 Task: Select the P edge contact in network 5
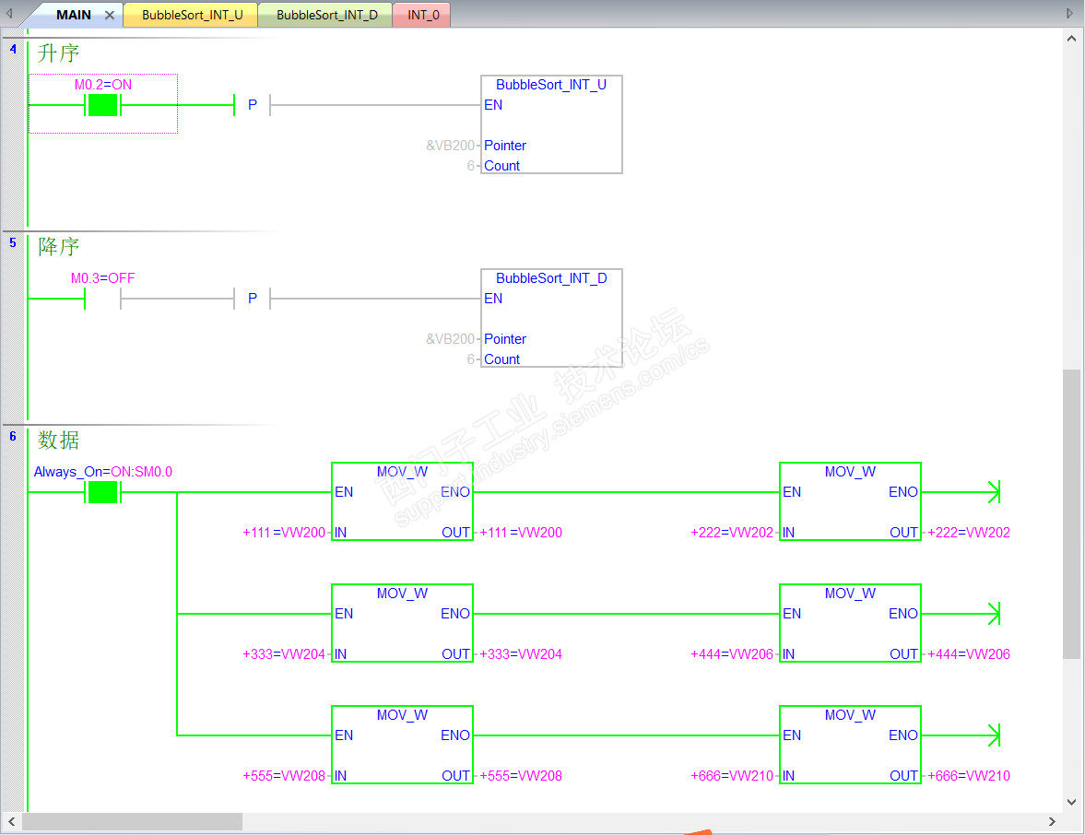(253, 299)
